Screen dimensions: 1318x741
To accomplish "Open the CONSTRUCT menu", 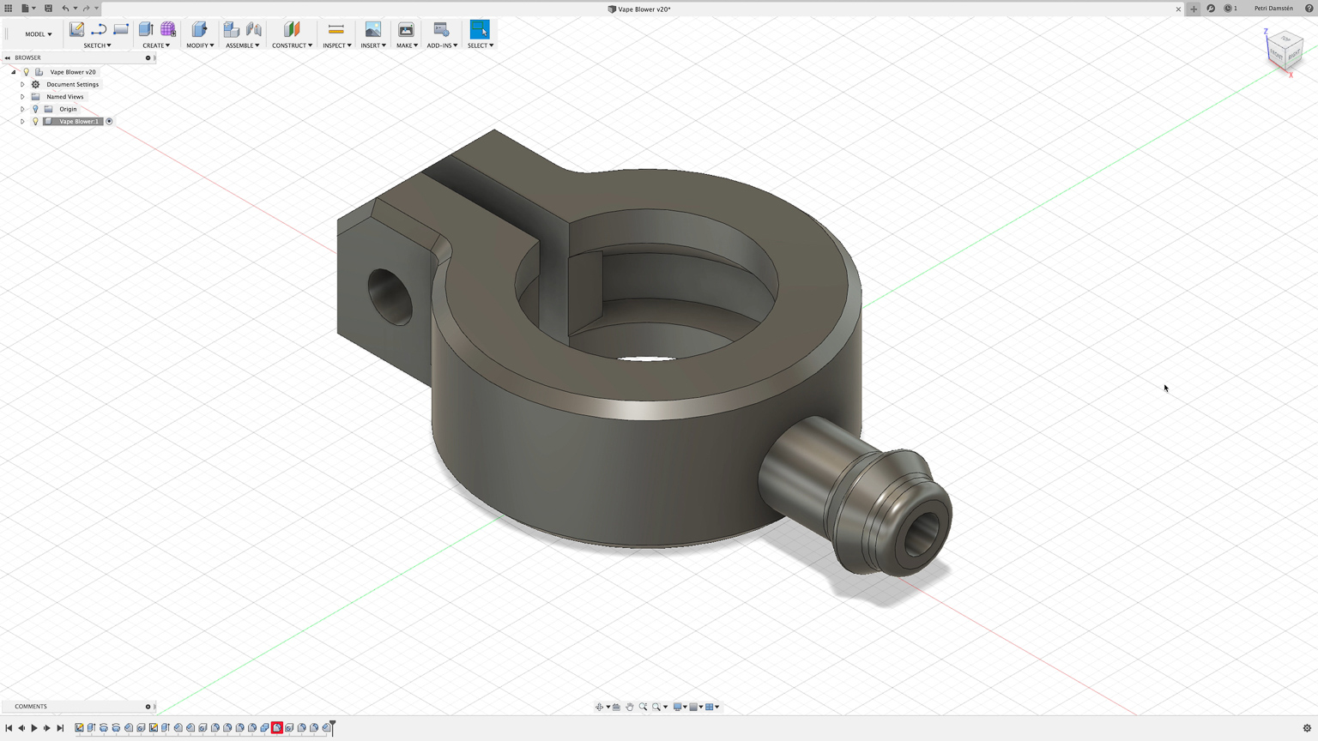I will [x=293, y=45].
